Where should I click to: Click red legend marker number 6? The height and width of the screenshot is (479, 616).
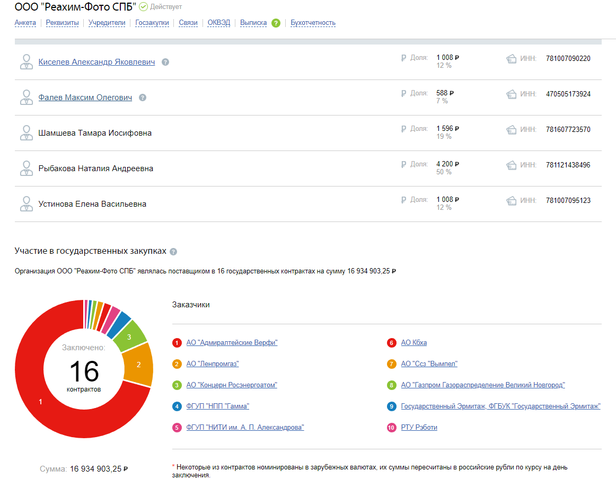click(x=391, y=343)
